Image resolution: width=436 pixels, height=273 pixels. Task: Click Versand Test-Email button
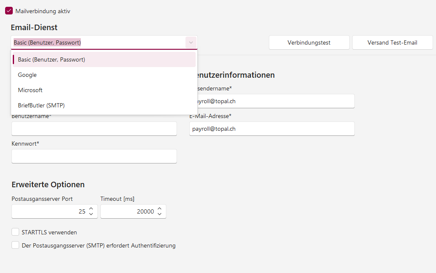click(392, 42)
